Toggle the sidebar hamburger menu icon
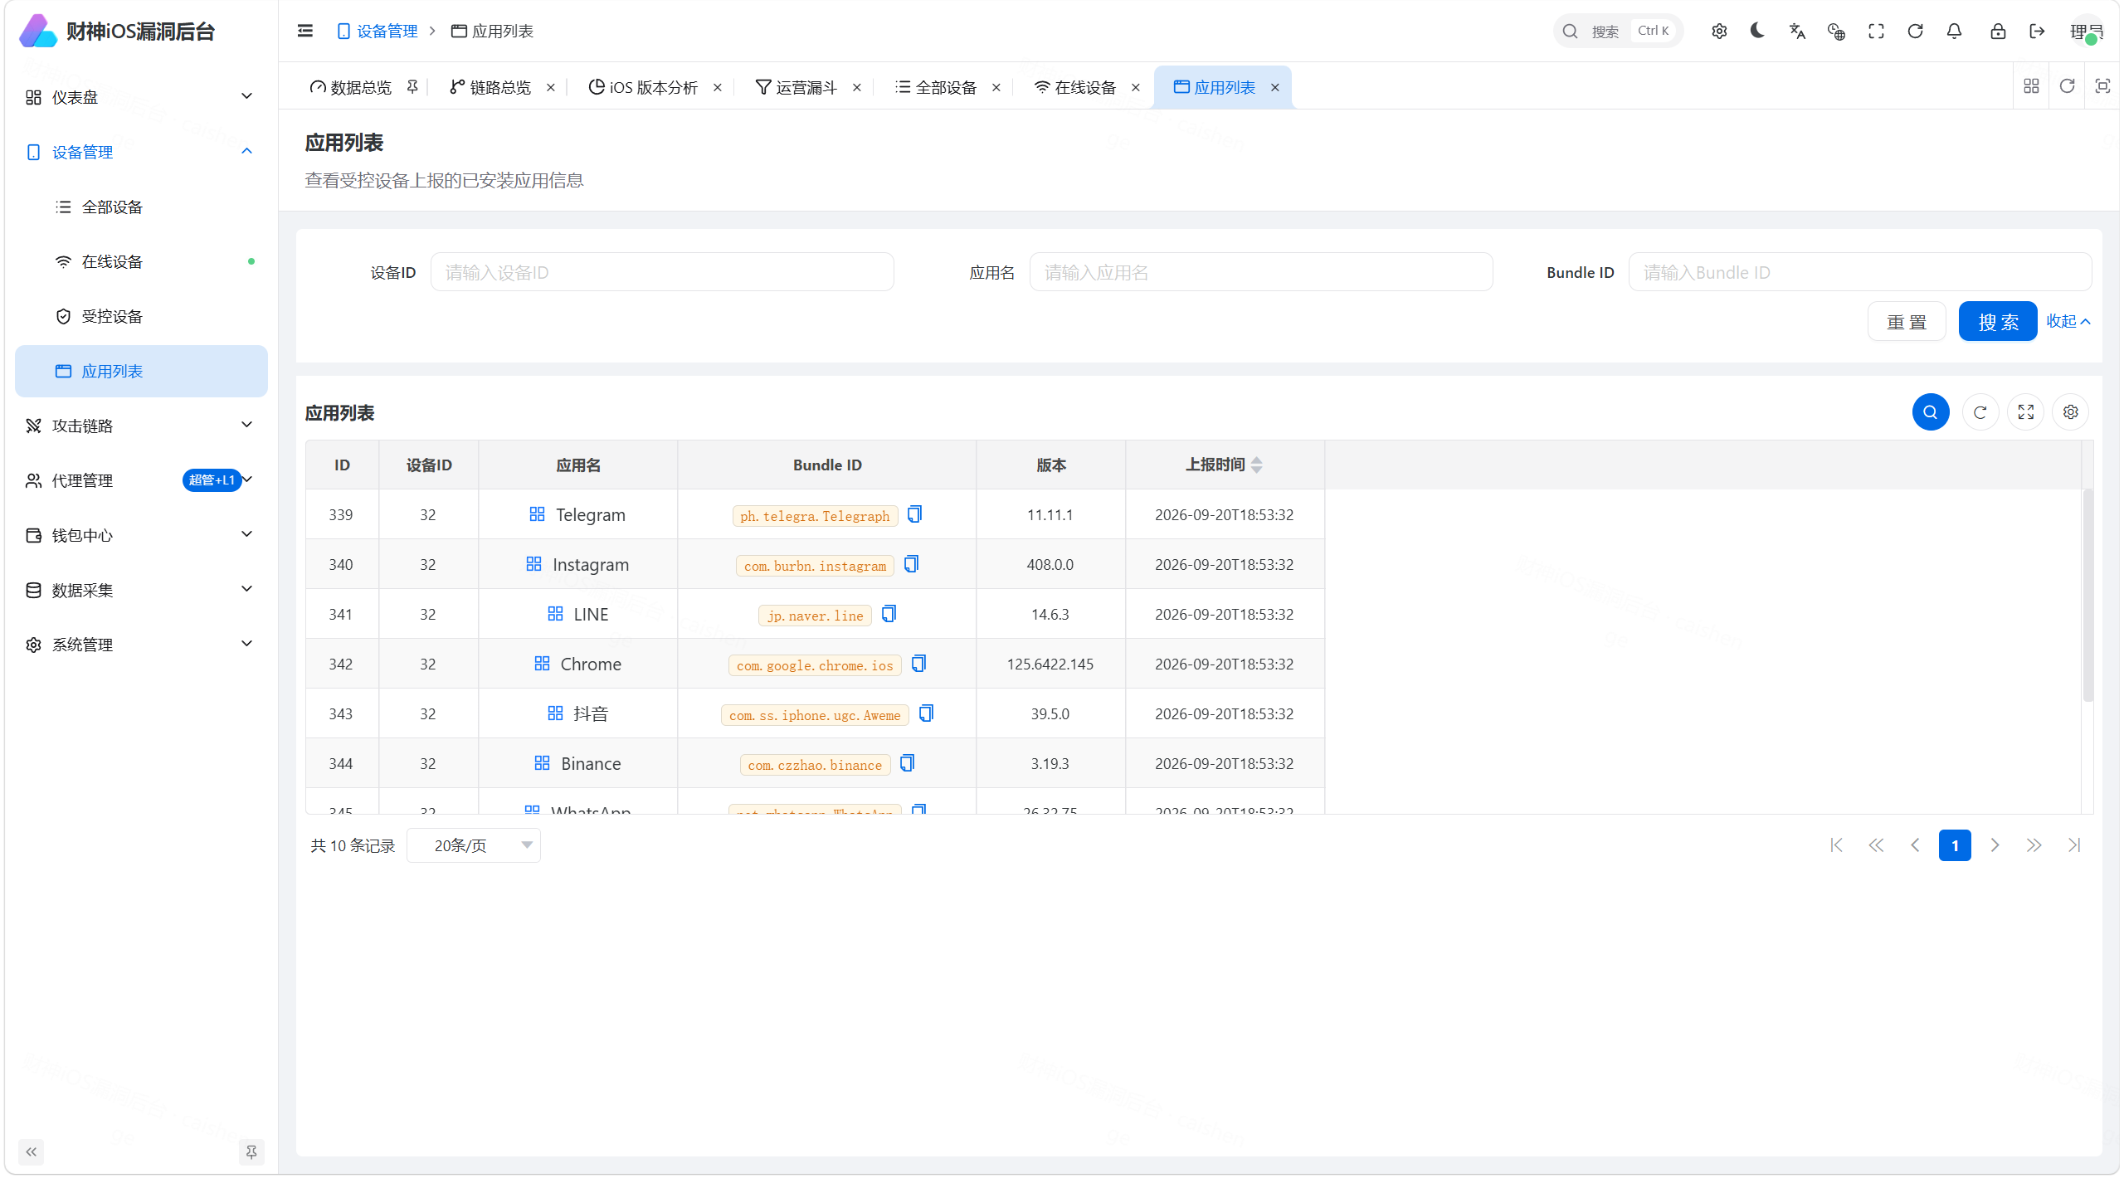 304,31
